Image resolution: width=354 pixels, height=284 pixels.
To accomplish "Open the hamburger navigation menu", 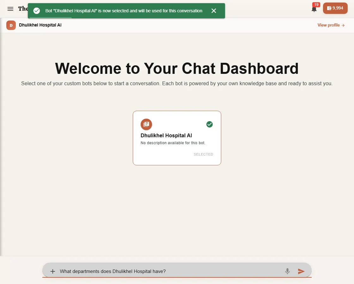I will [10, 9].
